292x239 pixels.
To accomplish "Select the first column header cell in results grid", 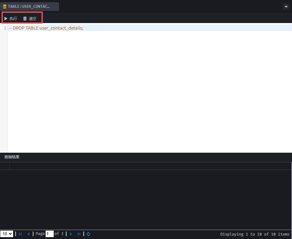I will (5, 166).
